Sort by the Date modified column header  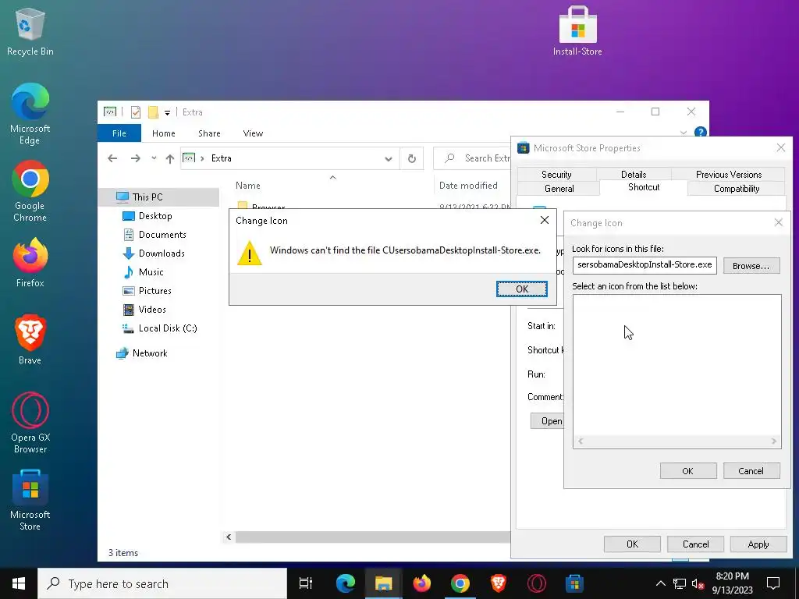[468, 186]
